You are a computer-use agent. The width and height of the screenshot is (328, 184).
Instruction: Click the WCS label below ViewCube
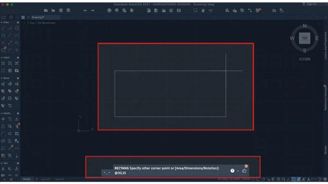coord(305,59)
